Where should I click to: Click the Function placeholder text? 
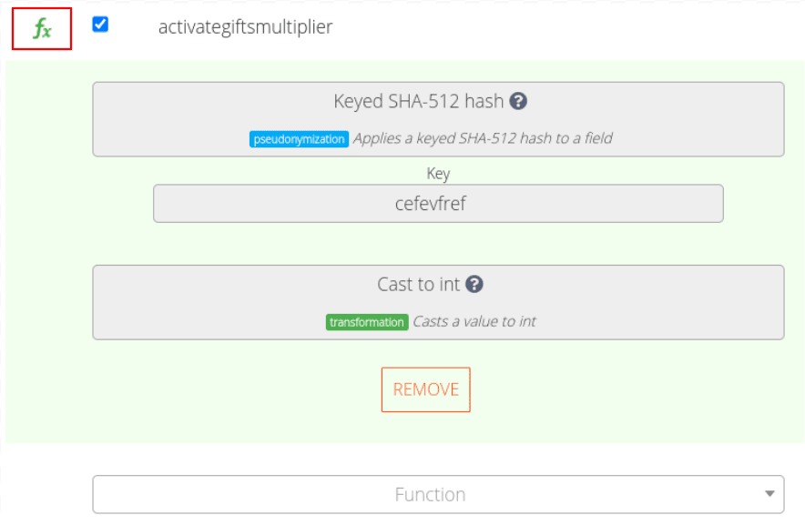[430, 494]
